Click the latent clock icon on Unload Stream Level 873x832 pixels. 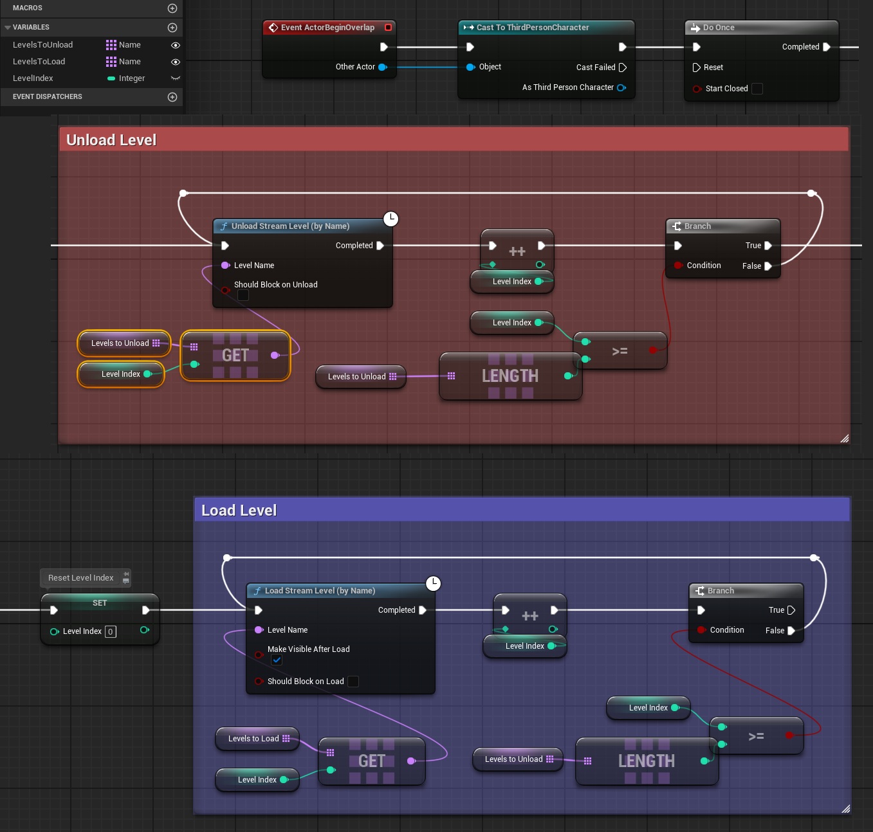point(391,219)
